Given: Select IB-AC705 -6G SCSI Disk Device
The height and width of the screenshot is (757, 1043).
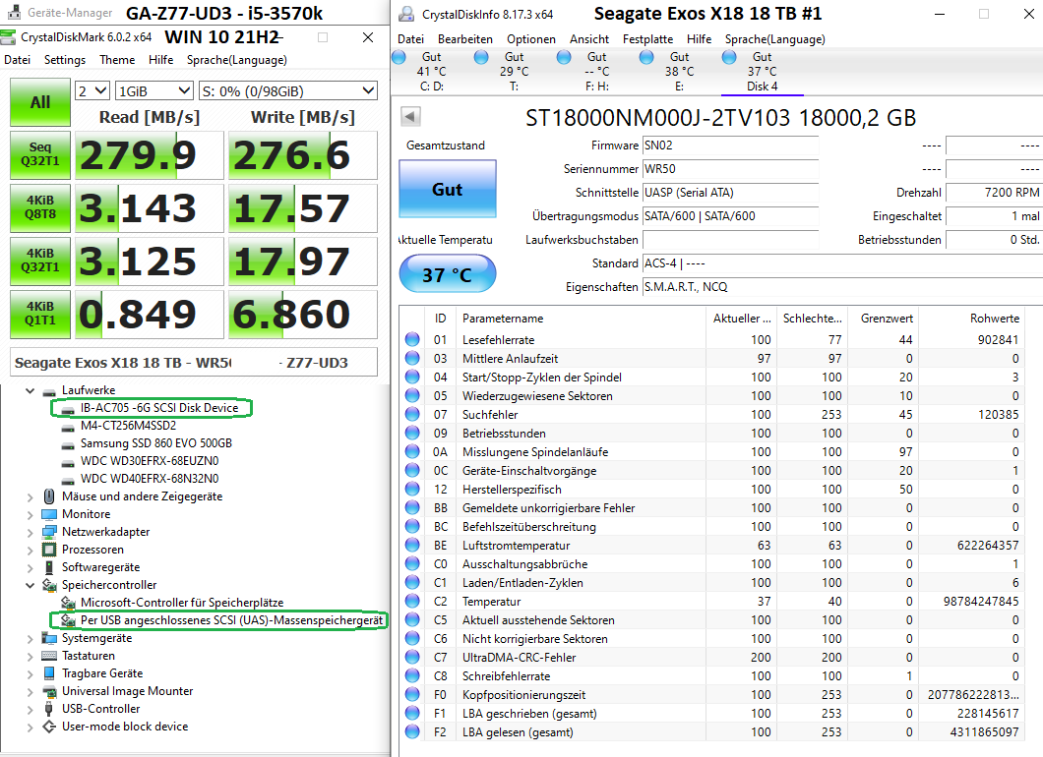Looking at the screenshot, I should click(159, 407).
